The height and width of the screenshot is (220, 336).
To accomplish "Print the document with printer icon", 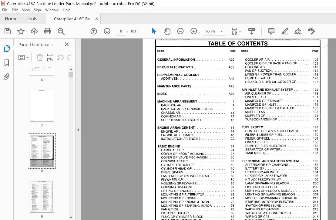I will click(x=47, y=31).
